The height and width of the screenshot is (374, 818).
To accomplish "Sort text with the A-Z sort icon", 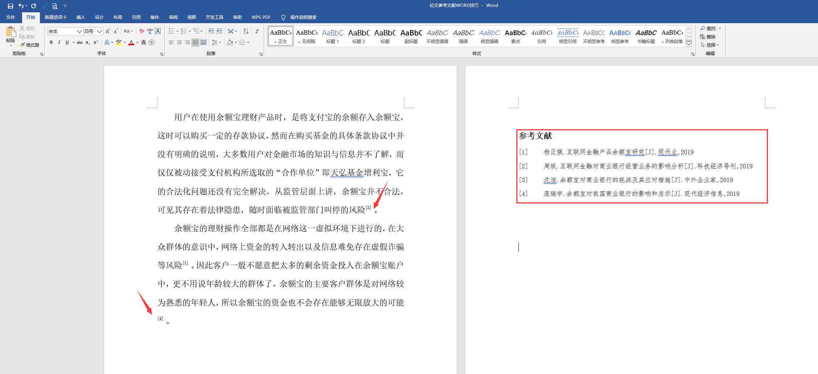I will [246, 31].
